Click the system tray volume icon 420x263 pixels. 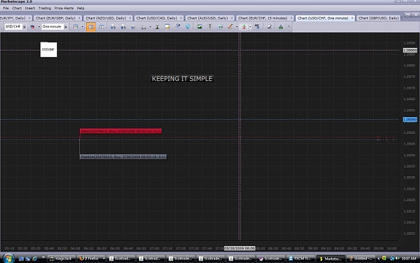point(397,258)
